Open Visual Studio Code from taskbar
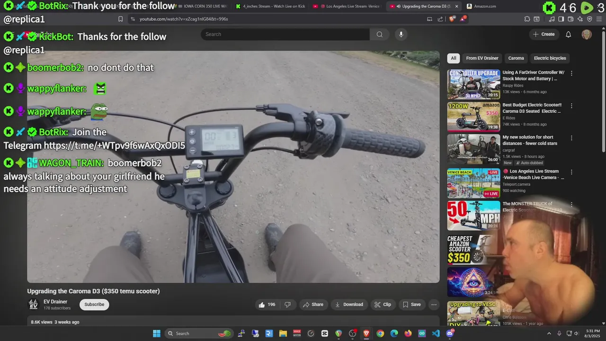This screenshot has height=341, width=606. coord(436,333)
